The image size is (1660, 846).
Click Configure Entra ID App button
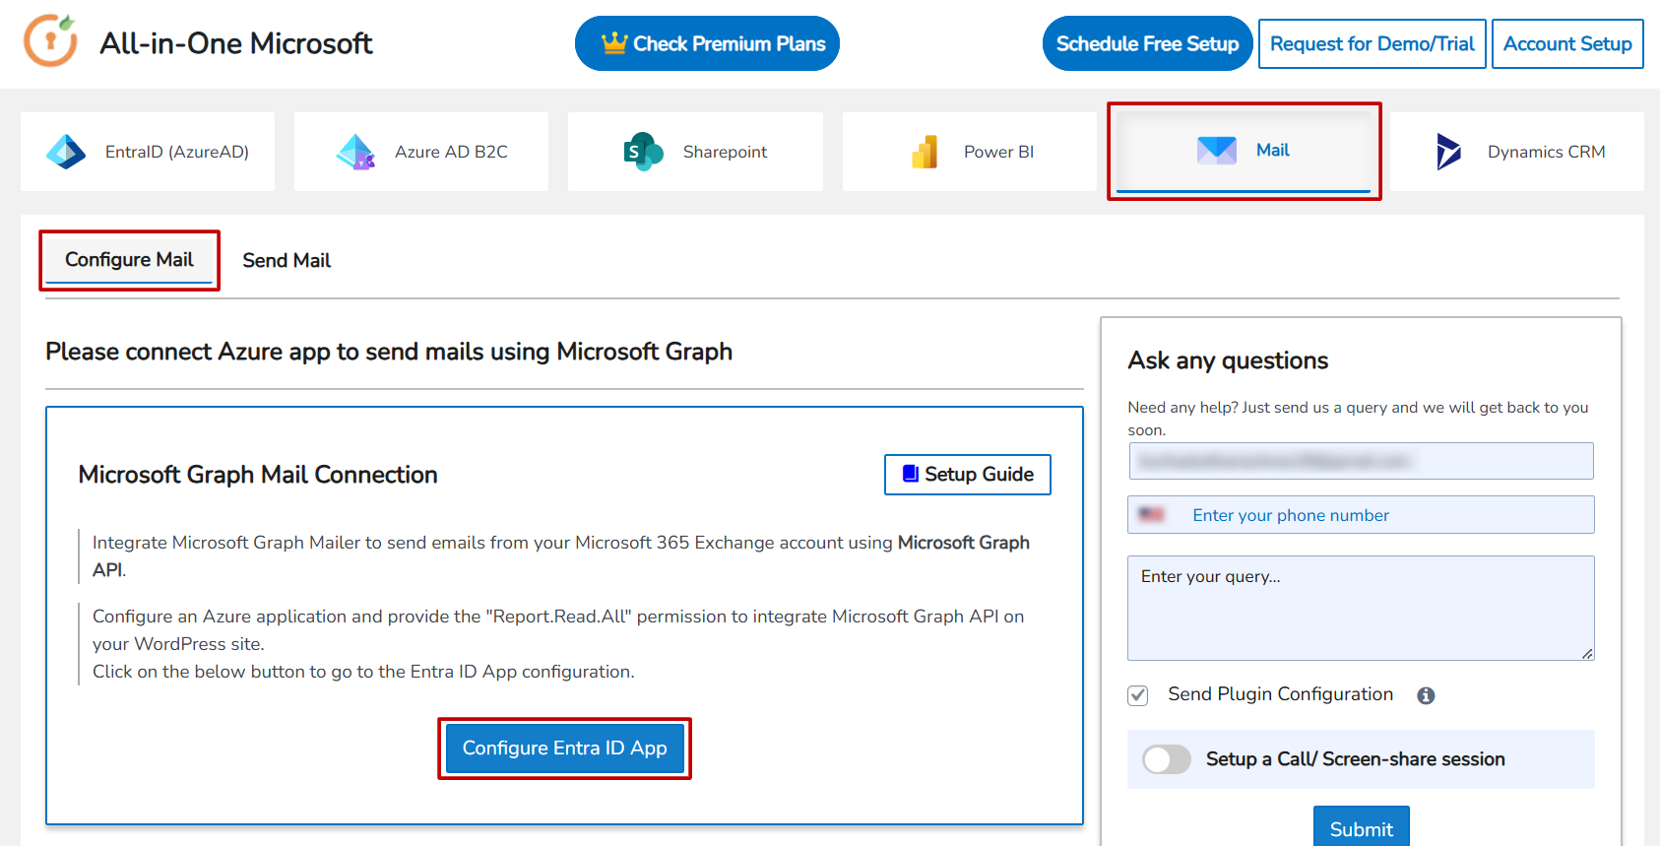click(x=564, y=748)
